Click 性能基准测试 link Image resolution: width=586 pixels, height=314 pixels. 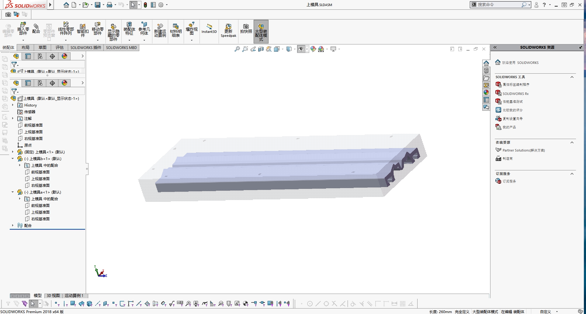[512, 102]
